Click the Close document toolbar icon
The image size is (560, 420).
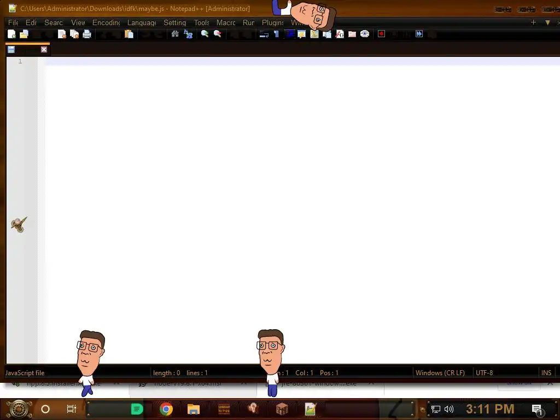62,34
